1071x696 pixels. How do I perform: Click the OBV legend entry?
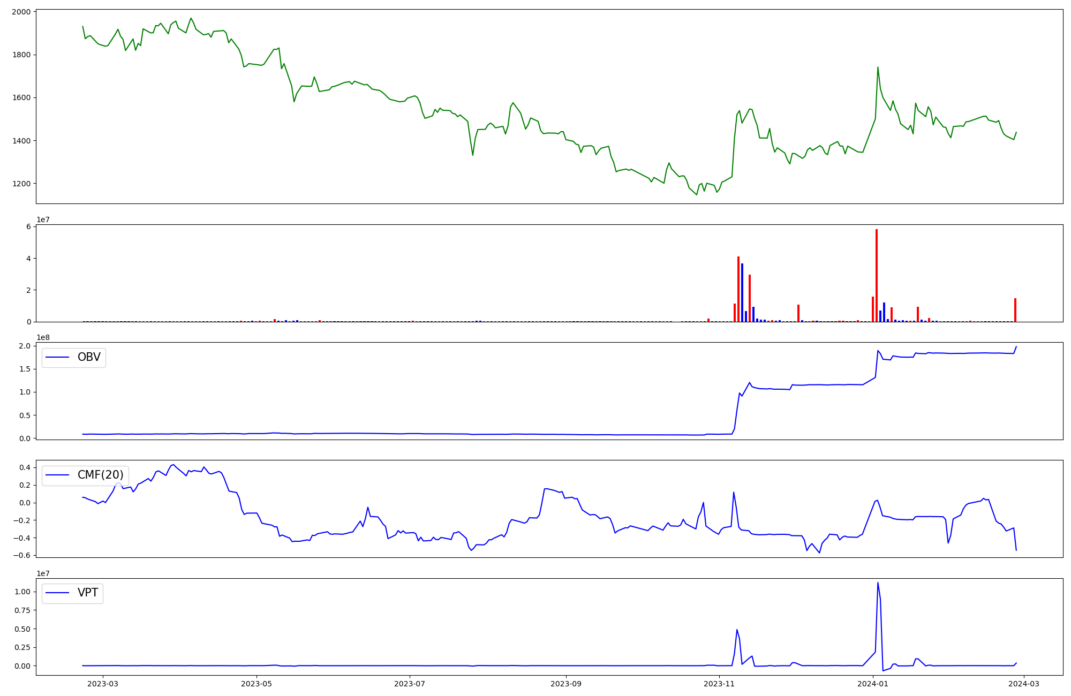pos(88,357)
